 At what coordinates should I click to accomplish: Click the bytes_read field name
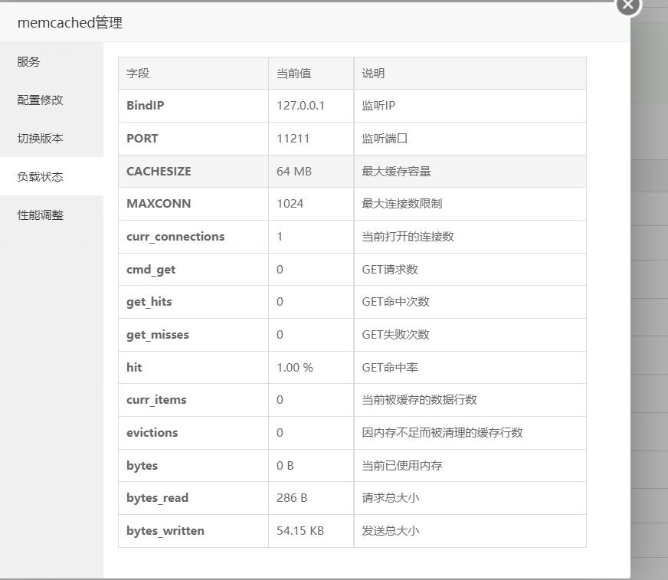pyautogui.click(x=157, y=498)
